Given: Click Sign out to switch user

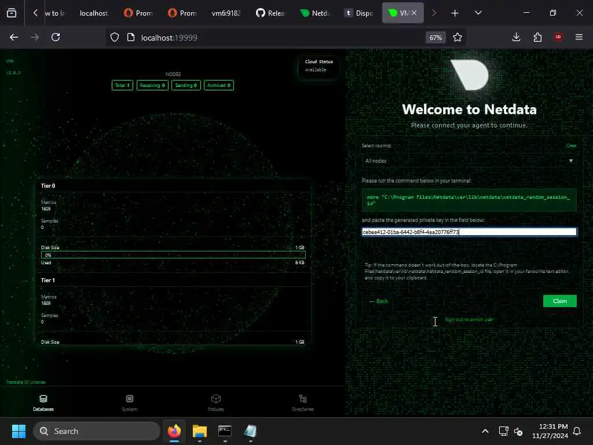Looking at the screenshot, I should (x=469, y=320).
